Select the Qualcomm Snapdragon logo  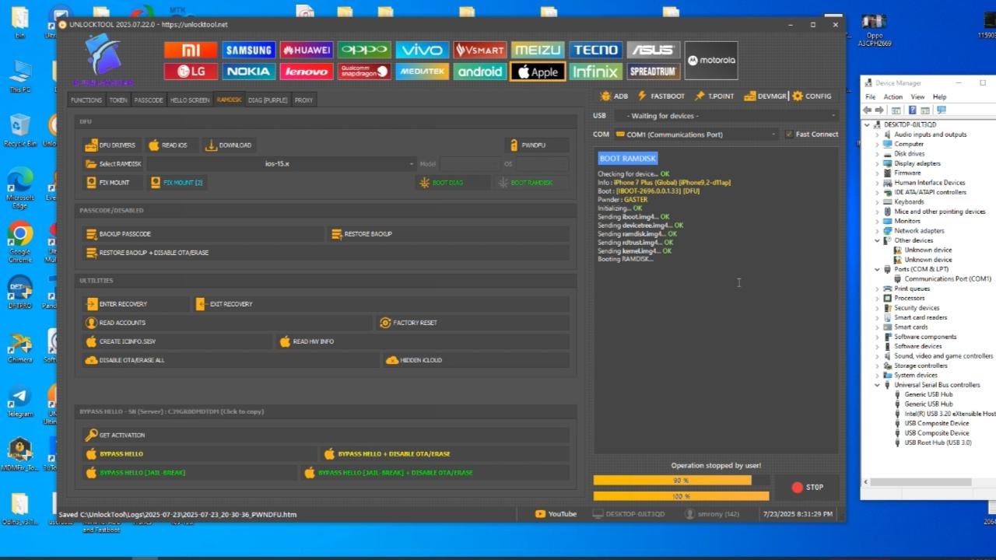pos(364,72)
